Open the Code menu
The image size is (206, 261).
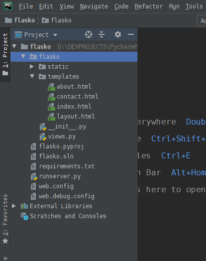[121, 6]
